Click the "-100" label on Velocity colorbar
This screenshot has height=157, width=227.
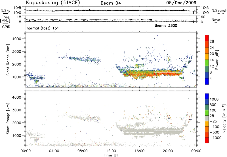[x=215, y=127]
